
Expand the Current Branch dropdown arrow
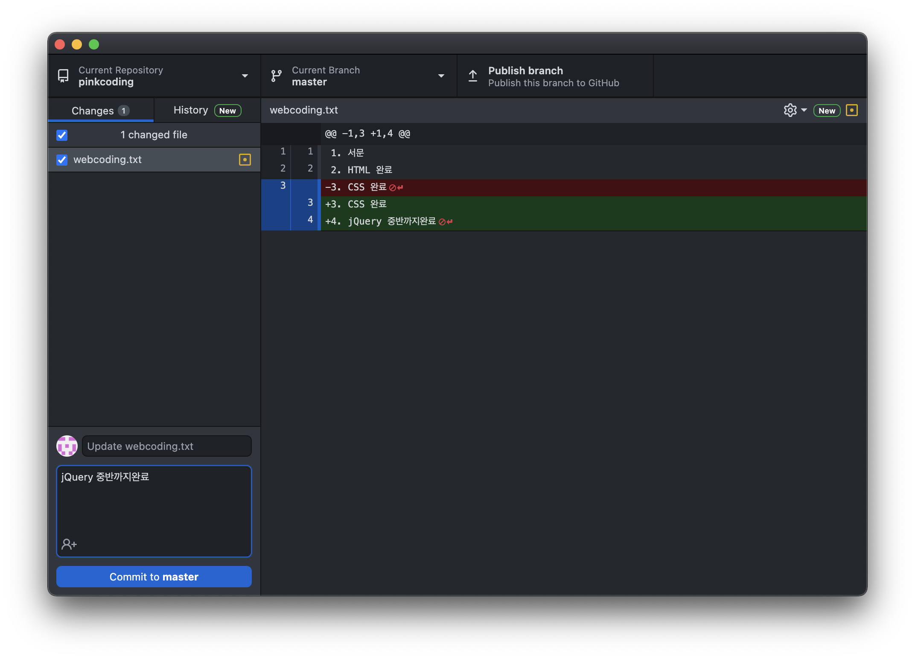pos(441,76)
